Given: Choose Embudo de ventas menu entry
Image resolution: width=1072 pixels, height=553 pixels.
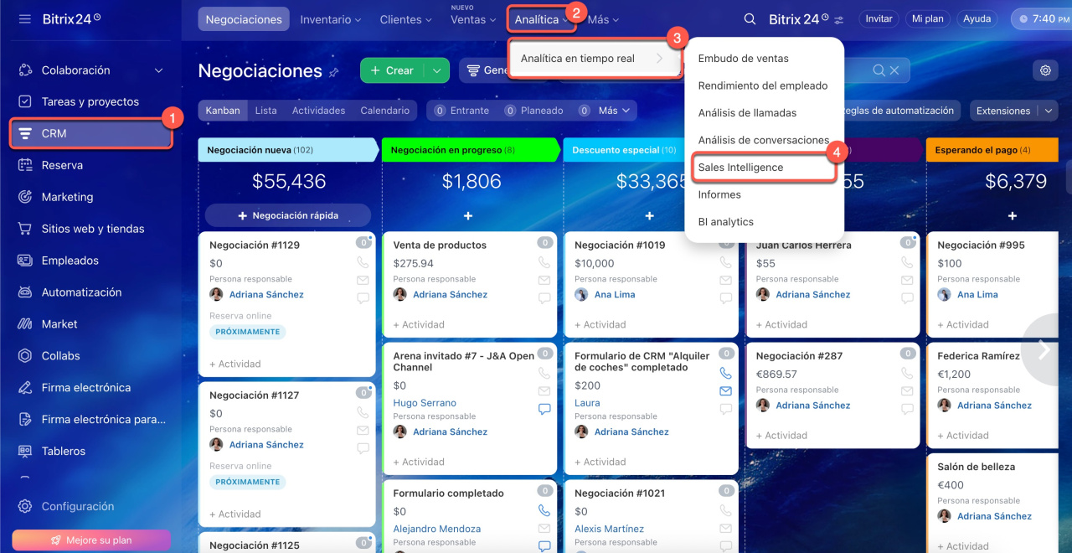Looking at the screenshot, I should (743, 59).
